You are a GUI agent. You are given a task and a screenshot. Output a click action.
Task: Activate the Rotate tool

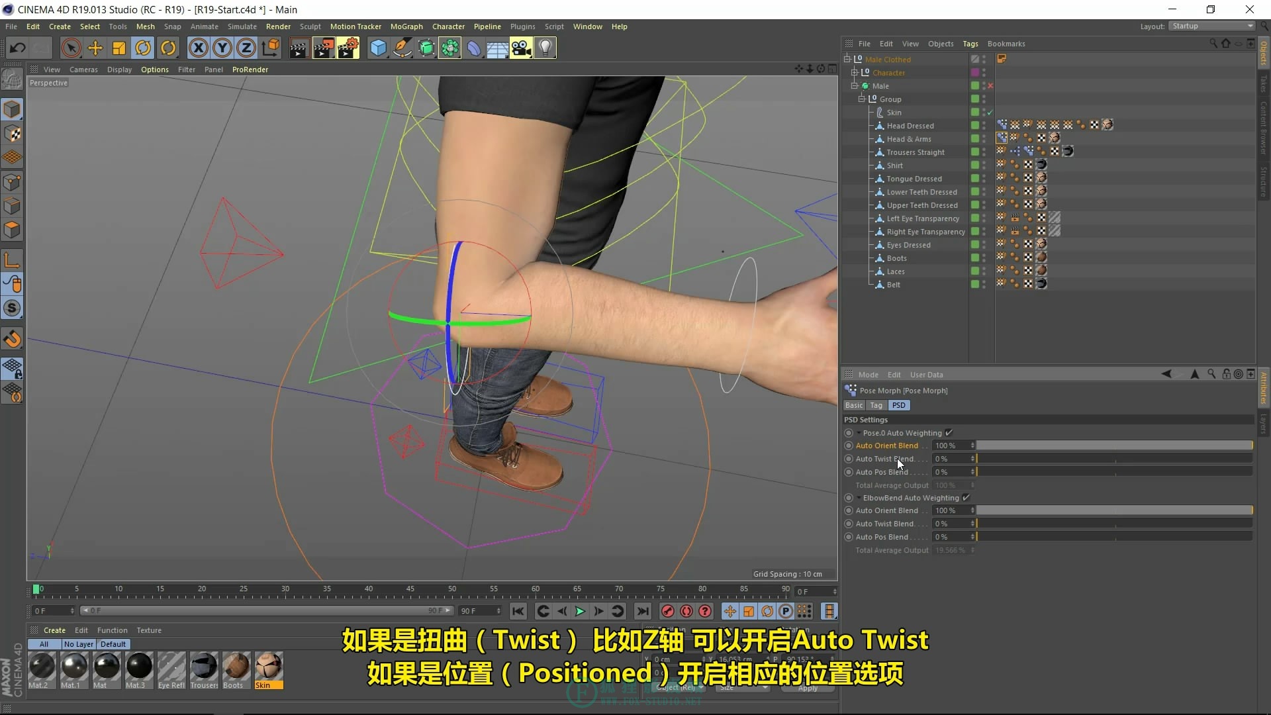(143, 48)
